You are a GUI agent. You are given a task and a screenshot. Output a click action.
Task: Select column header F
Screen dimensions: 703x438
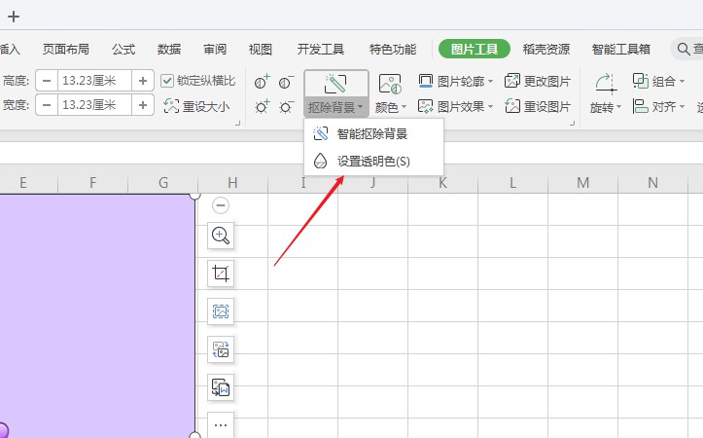92,183
